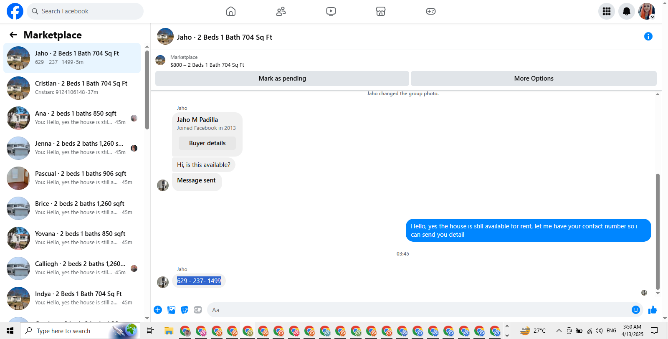Choose a sticker from the sticker icon
This screenshot has height=339, width=668.
point(185,310)
